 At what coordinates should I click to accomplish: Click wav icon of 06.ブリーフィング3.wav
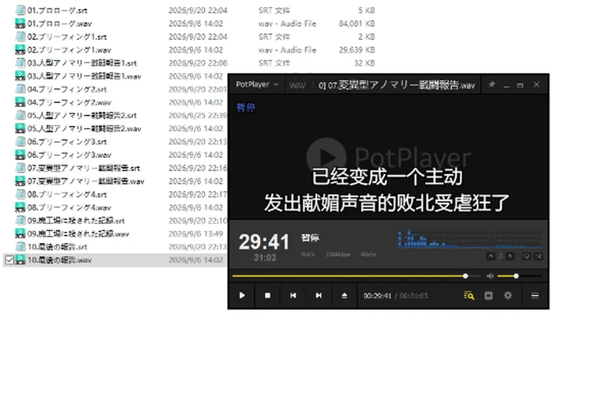point(20,155)
